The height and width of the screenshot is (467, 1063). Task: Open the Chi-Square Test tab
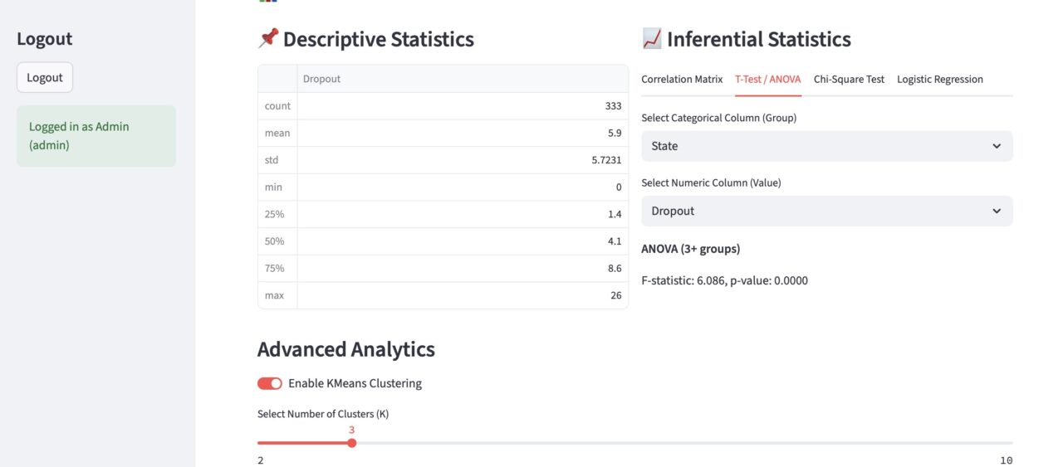pyautogui.click(x=849, y=80)
